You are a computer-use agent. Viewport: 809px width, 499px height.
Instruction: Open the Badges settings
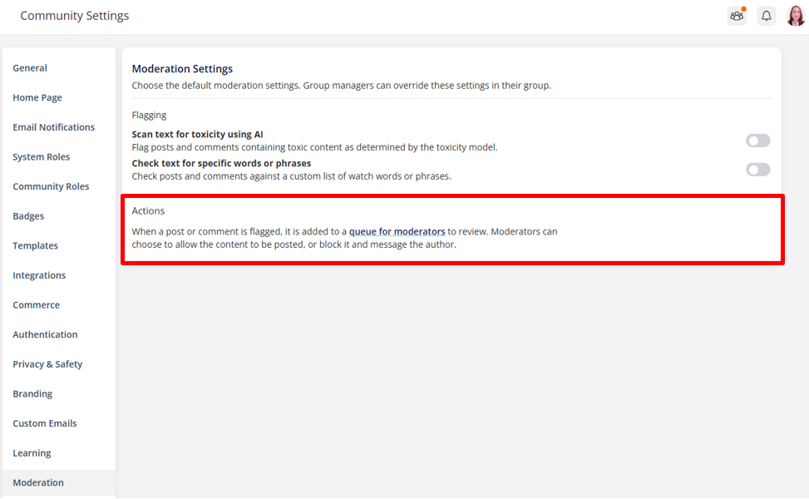(x=28, y=216)
